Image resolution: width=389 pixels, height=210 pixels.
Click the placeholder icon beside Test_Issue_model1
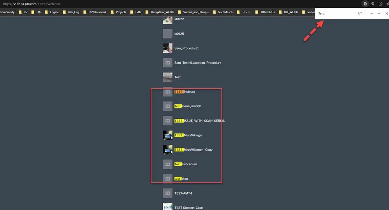(x=167, y=106)
